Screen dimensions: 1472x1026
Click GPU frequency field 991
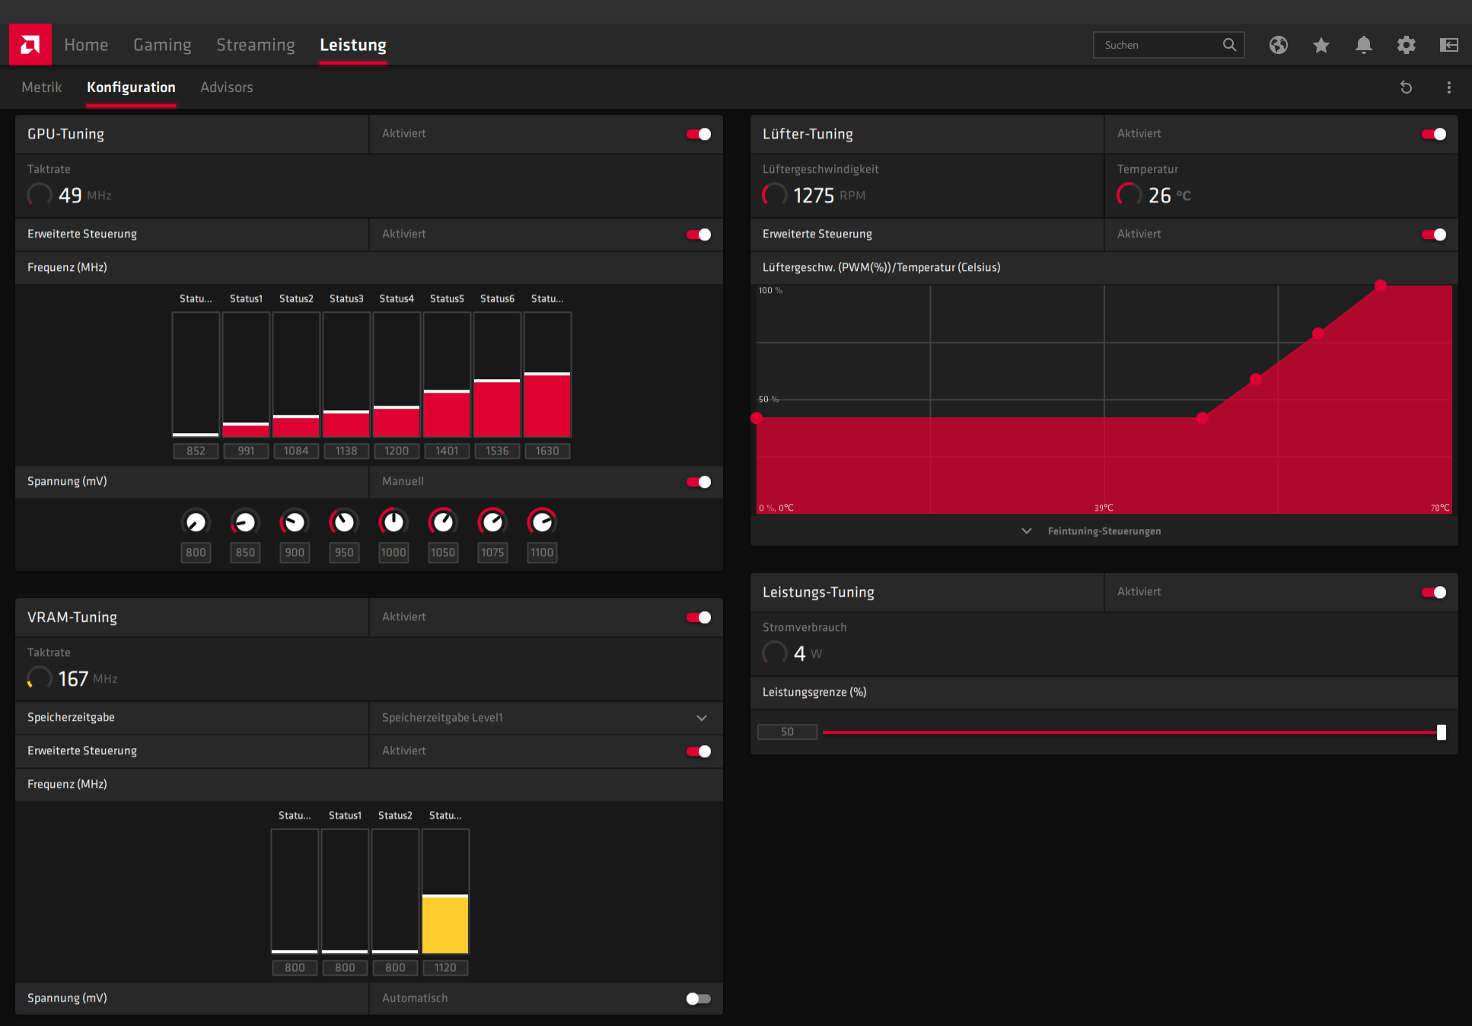tap(246, 451)
